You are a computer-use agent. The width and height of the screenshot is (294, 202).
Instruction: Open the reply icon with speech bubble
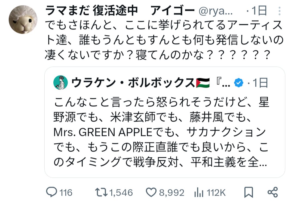click(x=51, y=192)
